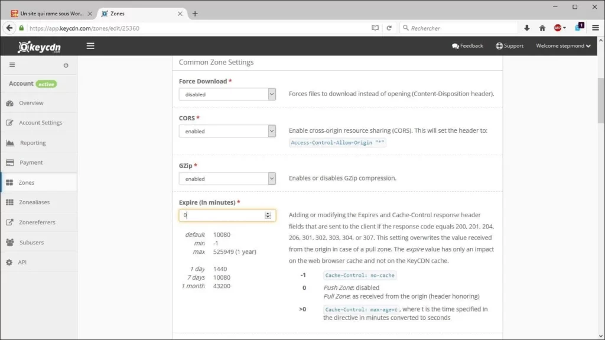Click the Support lifebuoy icon
Viewport: 605px width, 340px height.
tap(499, 46)
